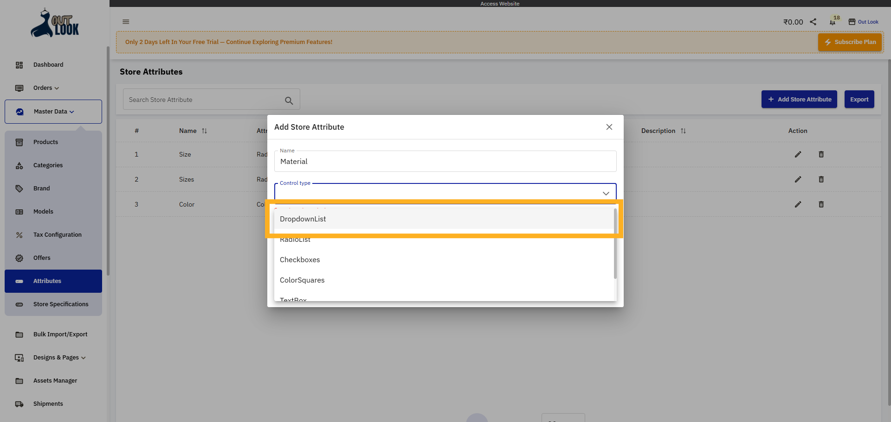Click the share icon beside the balance
891x422 pixels.
(x=813, y=22)
